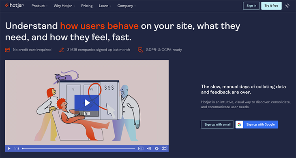Click the no credit card icon
The width and height of the screenshot is (296, 158).
coord(8,50)
